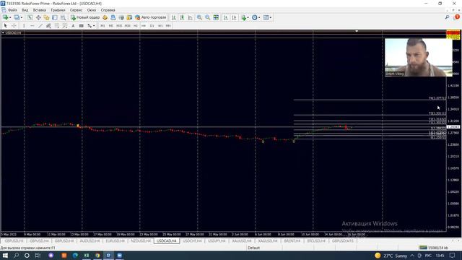Open the Сервис menu
Viewport: 462px width, 260px height.
[x=76, y=10]
